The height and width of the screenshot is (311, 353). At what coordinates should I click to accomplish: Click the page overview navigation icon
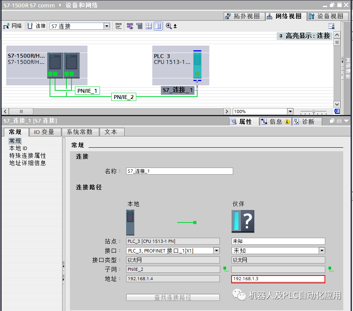coord(337,111)
